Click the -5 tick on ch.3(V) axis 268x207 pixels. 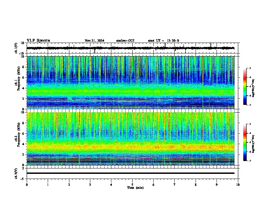click(x=23, y=179)
